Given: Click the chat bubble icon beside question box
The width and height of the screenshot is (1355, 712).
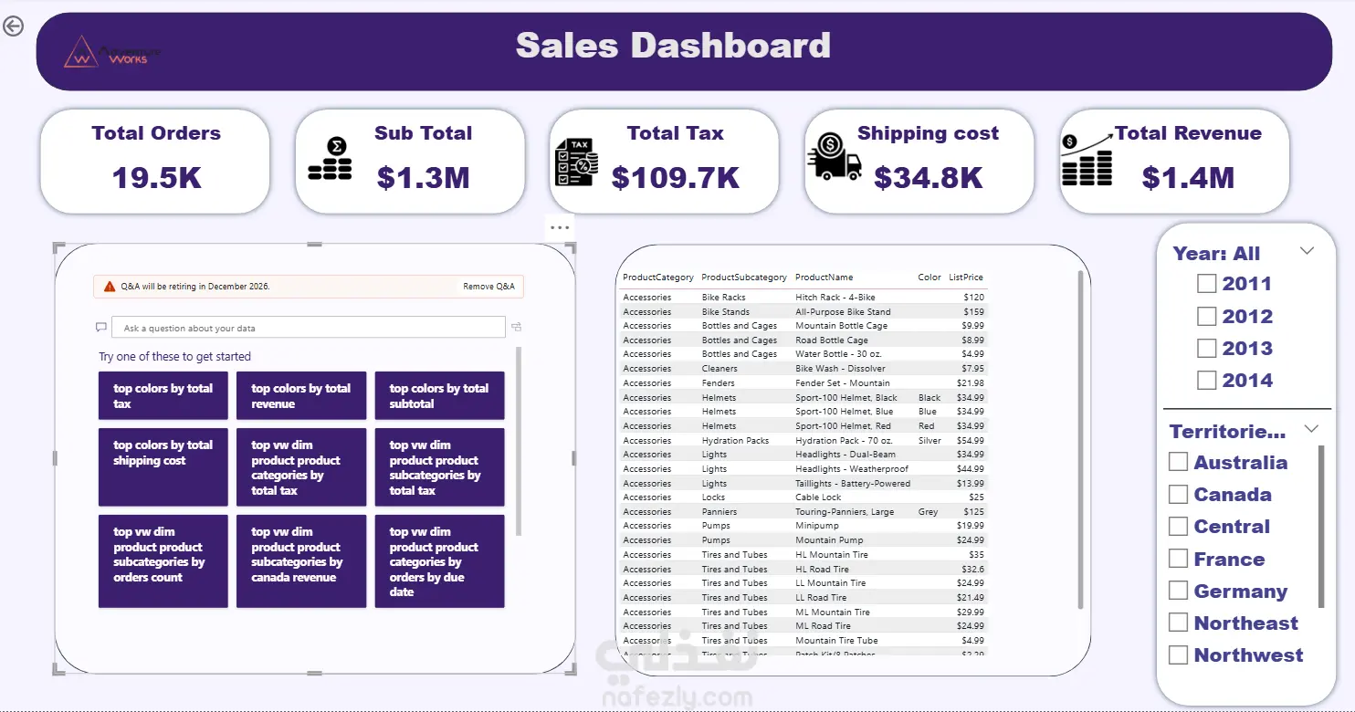Looking at the screenshot, I should [101, 328].
